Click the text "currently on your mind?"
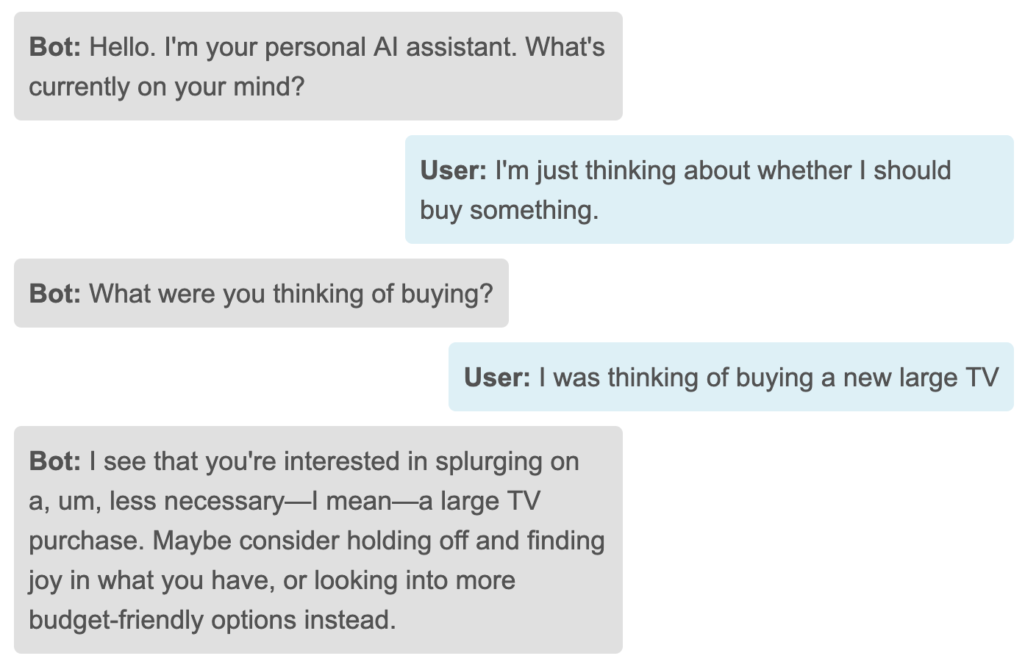The image size is (1025, 664). click(166, 87)
